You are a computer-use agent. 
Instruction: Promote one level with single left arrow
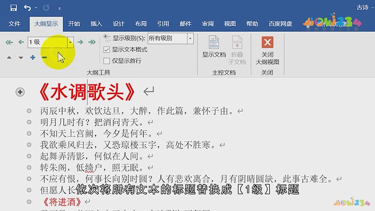click(21, 42)
